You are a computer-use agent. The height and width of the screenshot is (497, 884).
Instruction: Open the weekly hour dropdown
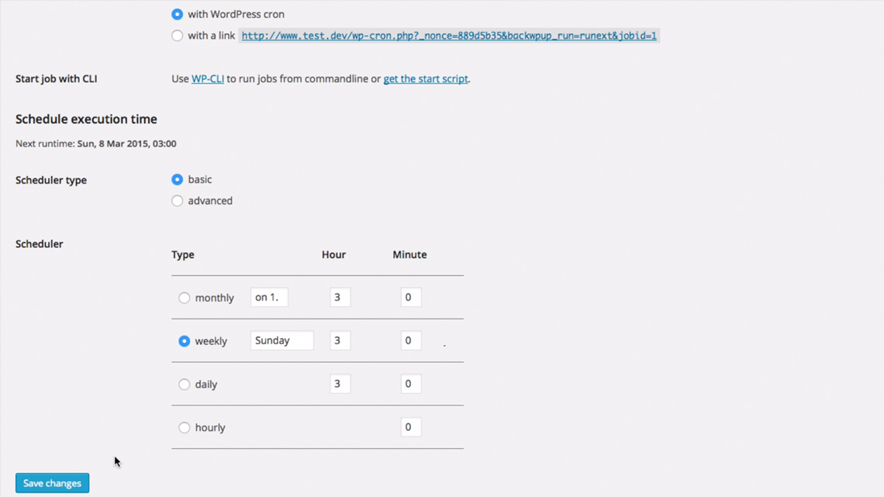coord(340,340)
